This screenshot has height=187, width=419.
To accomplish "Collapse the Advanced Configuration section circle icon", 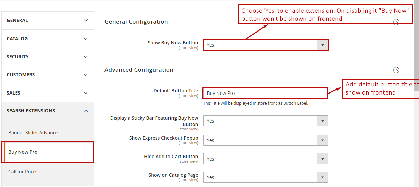I will [396, 70].
